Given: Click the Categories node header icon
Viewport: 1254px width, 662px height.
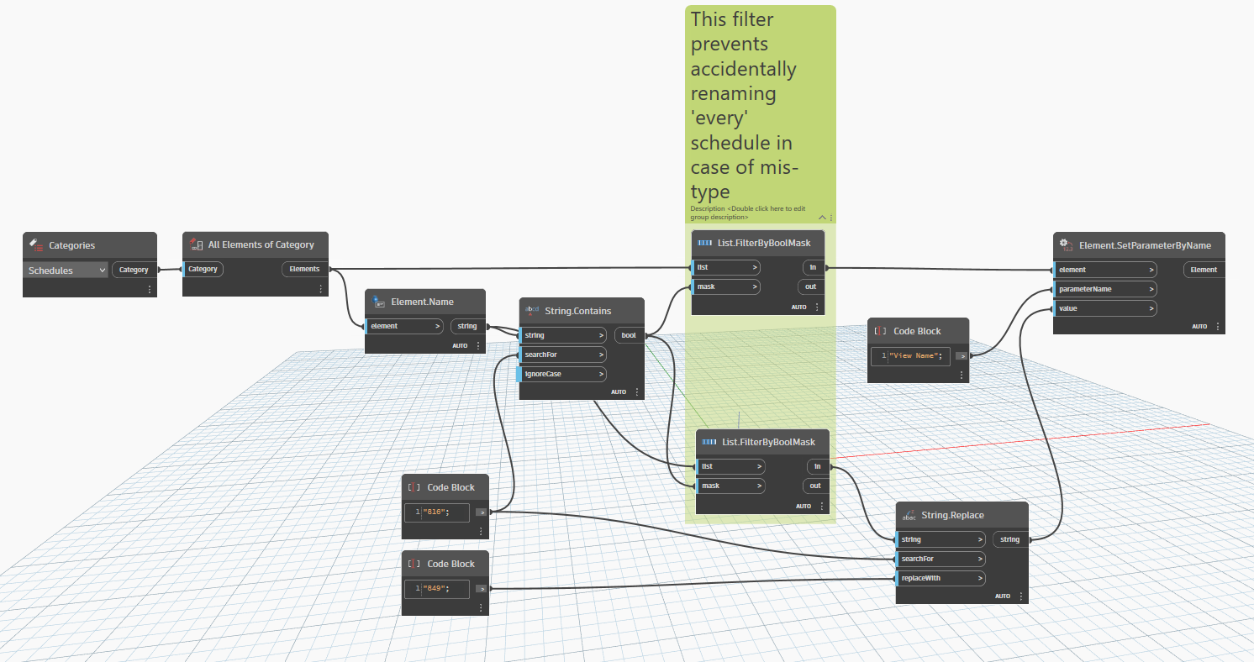Looking at the screenshot, I should [34, 244].
